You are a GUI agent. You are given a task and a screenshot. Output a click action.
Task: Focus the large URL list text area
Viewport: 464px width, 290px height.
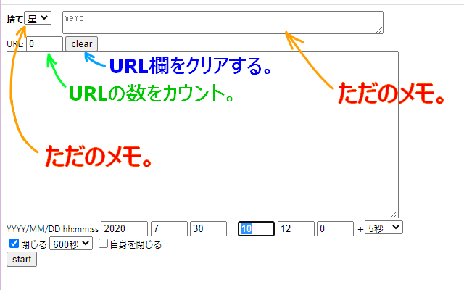pos(202,135)
